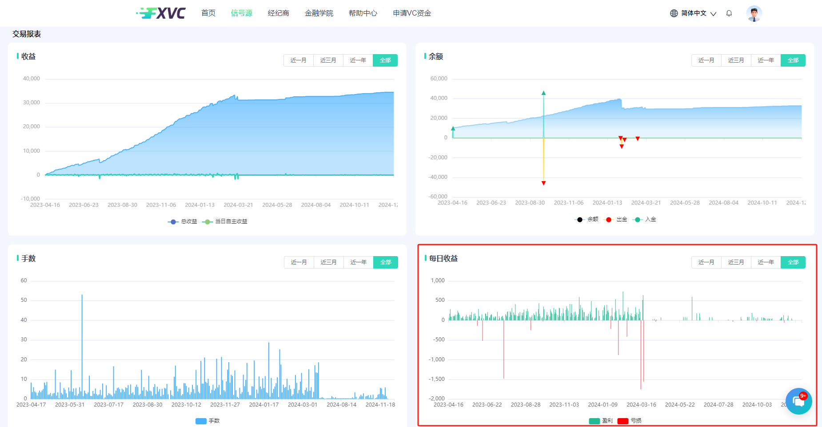Click the user avatar icon
Image resolution: width=822 pixels, height=427 pixels.
click(754, 13)
